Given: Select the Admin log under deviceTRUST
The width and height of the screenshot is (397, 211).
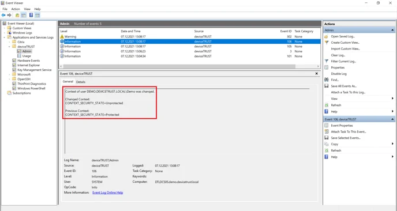Looking at the screenshot, I should click(27, 51).
